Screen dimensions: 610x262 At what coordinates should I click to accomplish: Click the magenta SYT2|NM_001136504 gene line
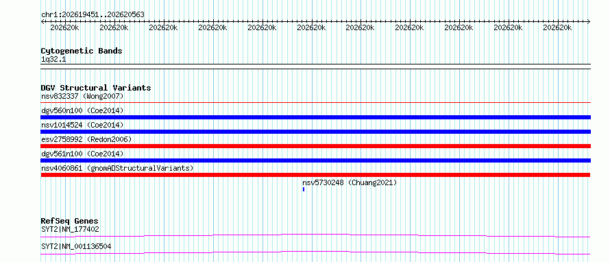tap(315, 252)
